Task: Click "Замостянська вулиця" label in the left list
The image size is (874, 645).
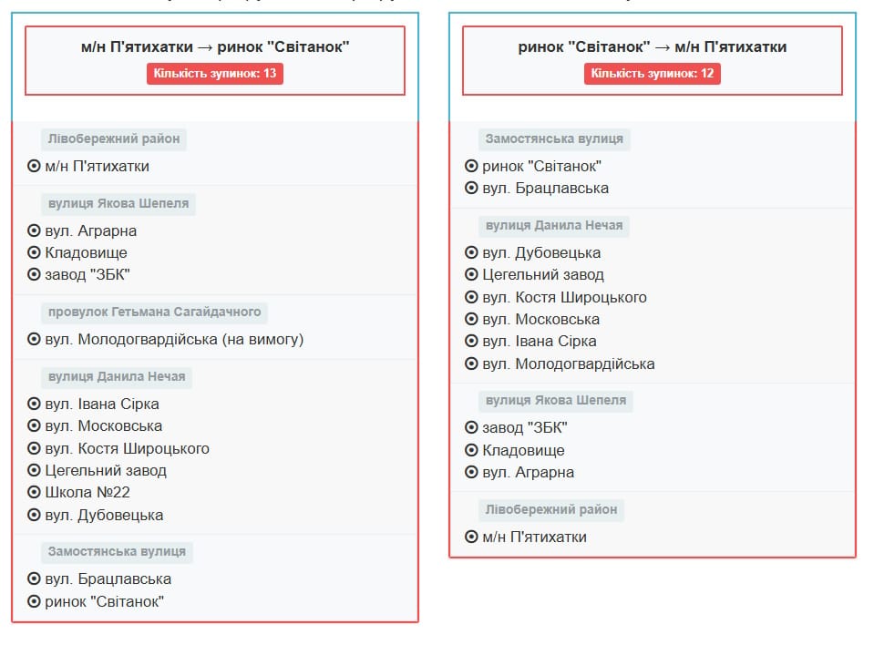Action: pos(117,552)
